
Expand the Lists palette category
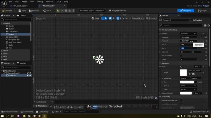pyautogui.click(x=2, y=57)
